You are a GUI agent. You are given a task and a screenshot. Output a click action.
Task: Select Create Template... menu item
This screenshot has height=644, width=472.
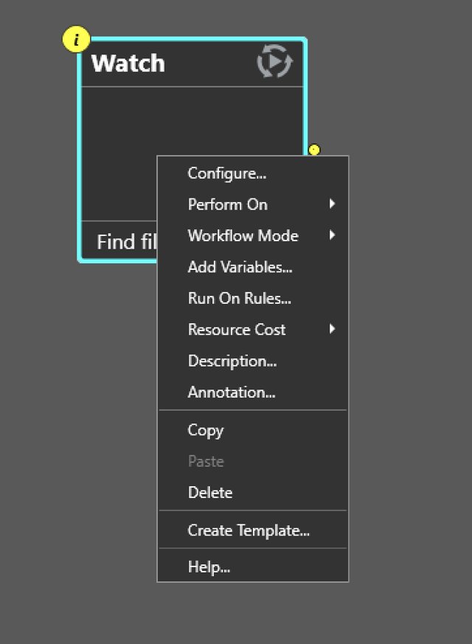coord(253,530)
